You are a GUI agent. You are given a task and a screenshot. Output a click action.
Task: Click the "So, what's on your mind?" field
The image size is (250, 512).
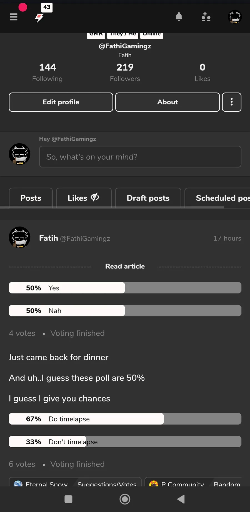[x=140, y=157]
